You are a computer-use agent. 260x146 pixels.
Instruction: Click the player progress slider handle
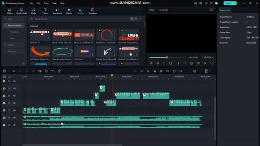pyautogui.click(x=167, y=58)
